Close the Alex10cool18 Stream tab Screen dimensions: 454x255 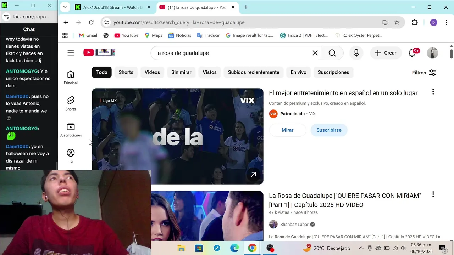click(149, 7)
